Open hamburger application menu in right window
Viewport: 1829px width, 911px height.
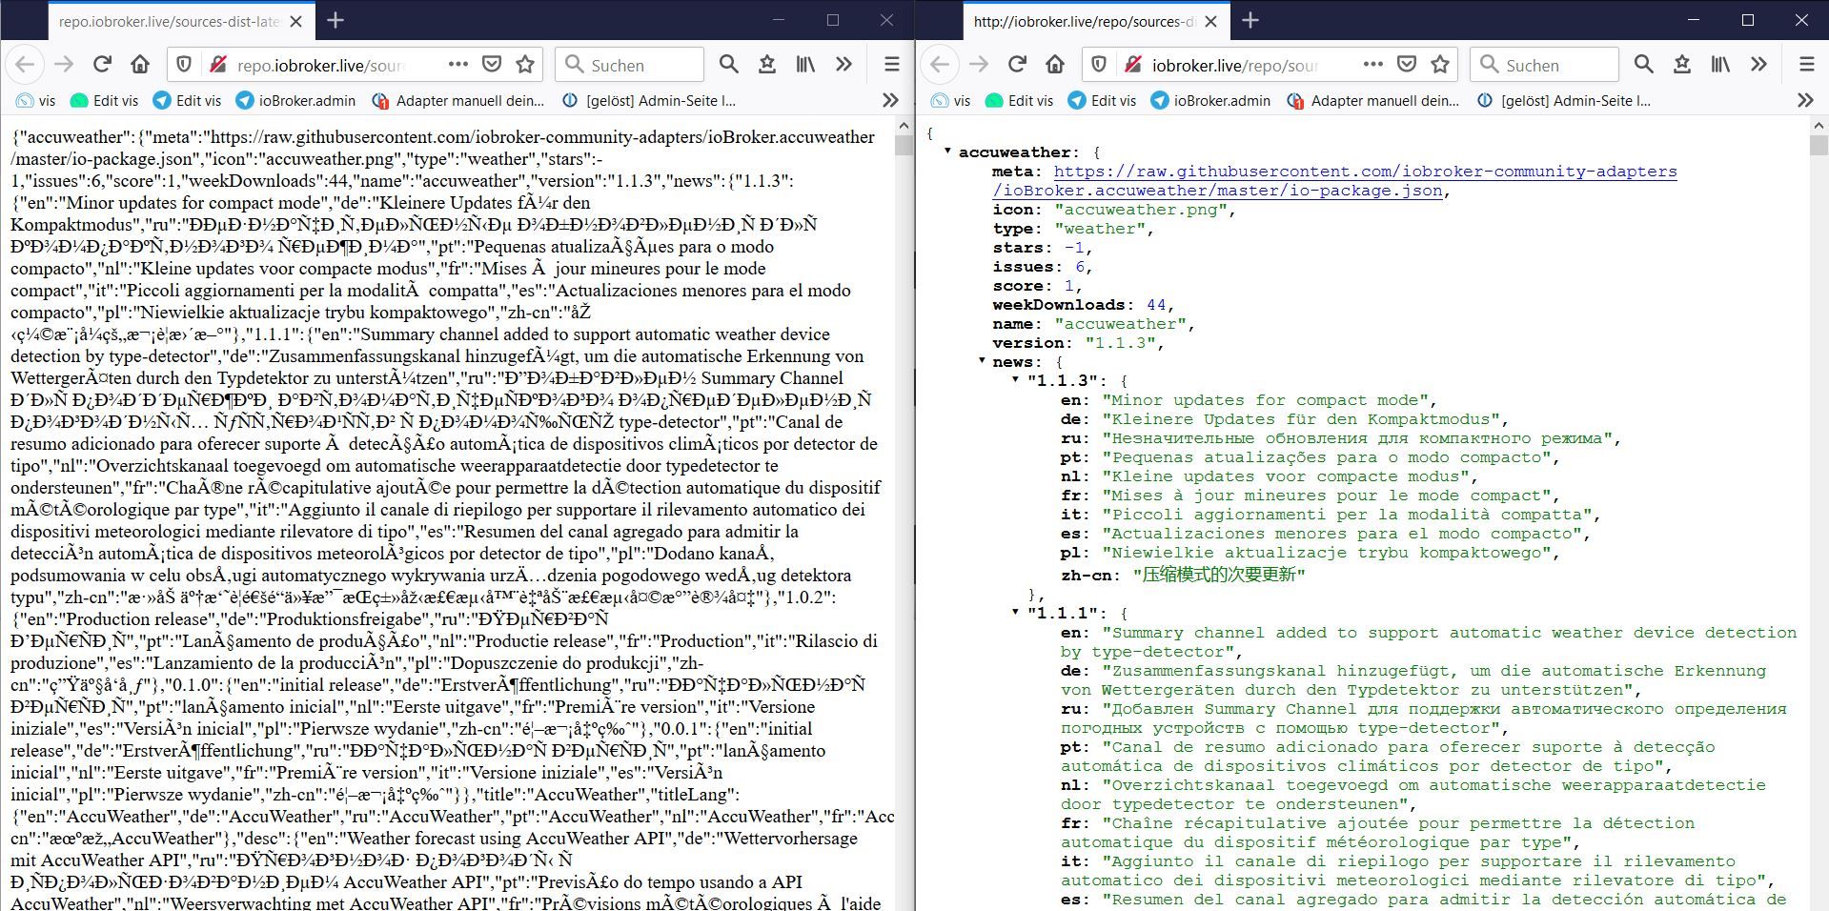(x=1806, y=65)
